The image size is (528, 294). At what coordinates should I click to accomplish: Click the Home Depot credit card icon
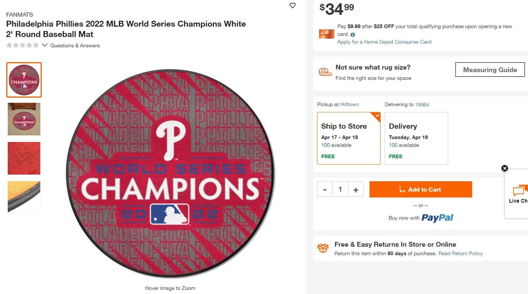(326, 34)
